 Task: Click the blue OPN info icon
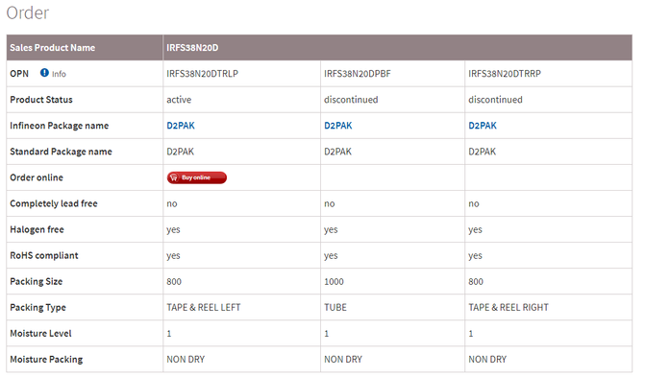44,73
